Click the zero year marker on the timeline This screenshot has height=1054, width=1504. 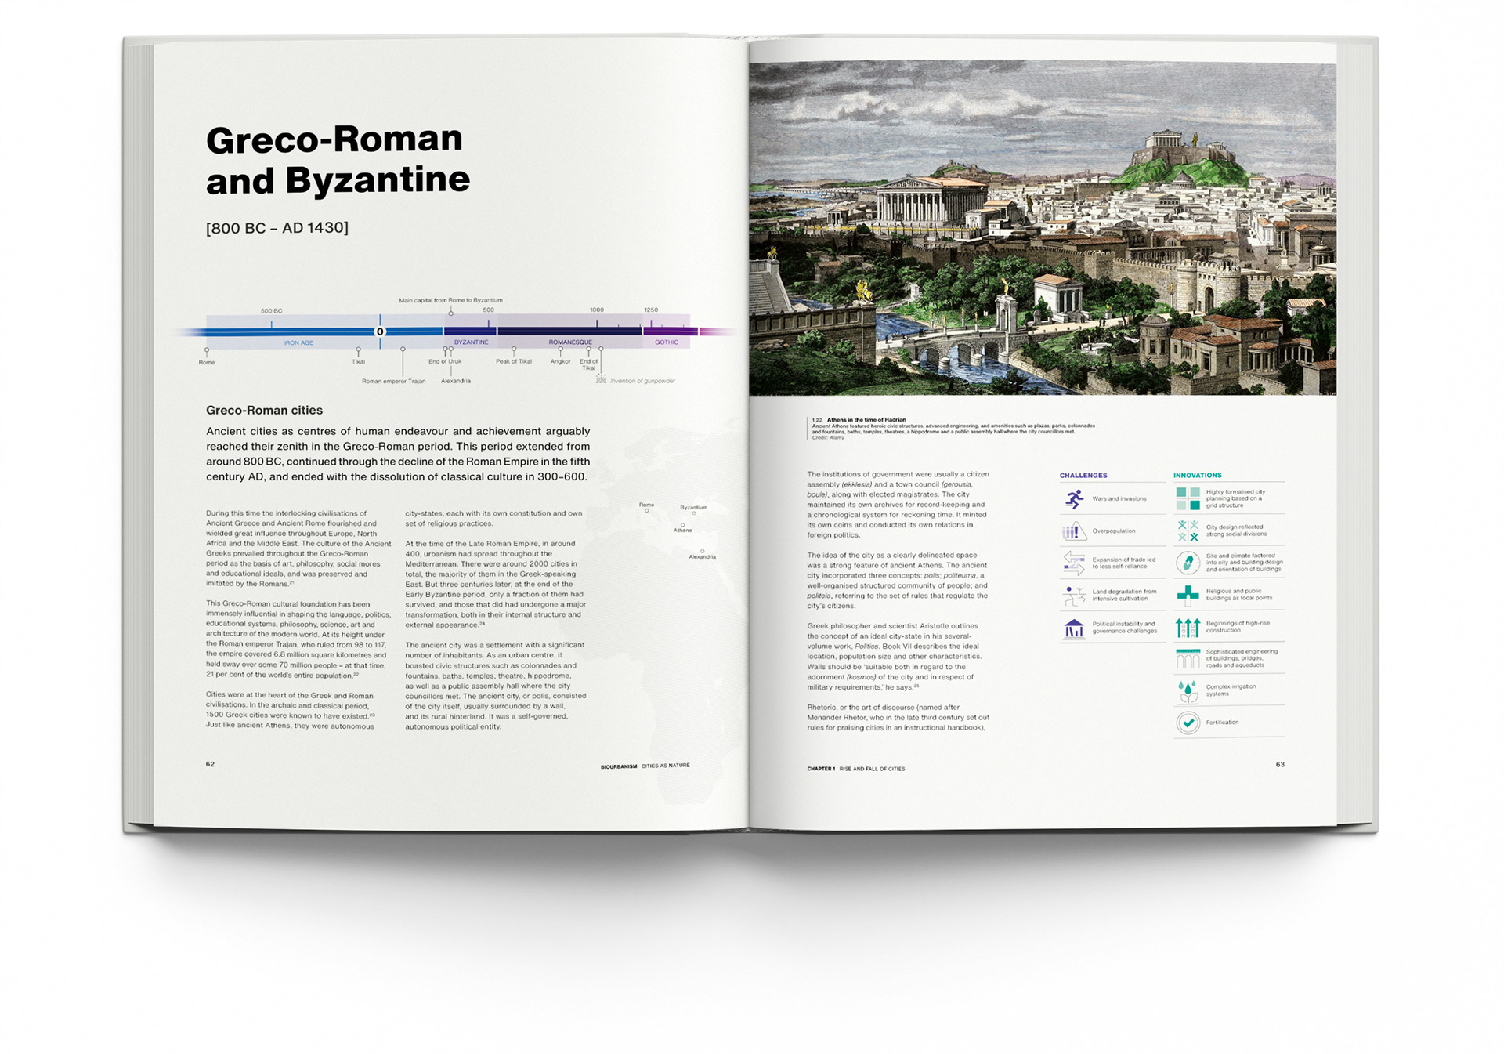coord(380,331)
